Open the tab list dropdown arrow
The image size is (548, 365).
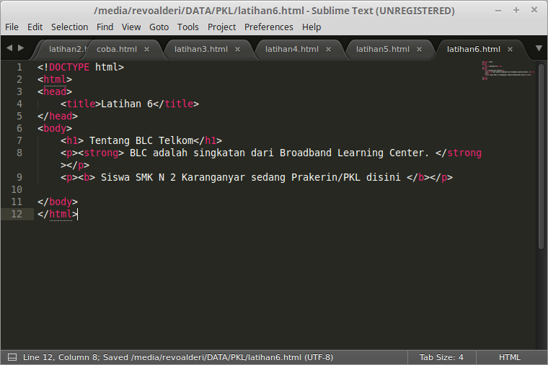[x=539, y=48]
